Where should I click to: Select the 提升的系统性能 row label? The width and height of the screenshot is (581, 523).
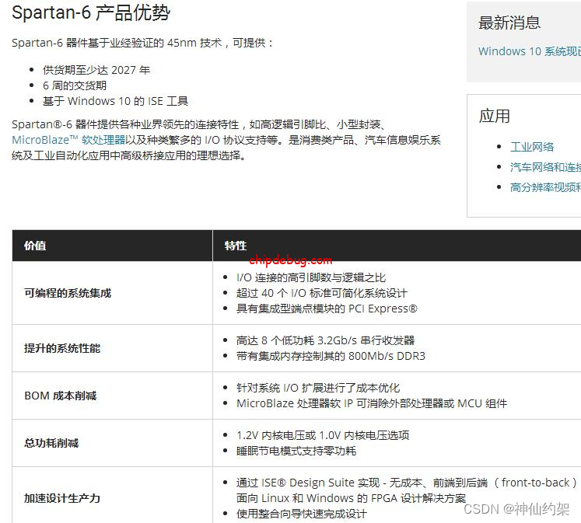[x=62, y=348]
